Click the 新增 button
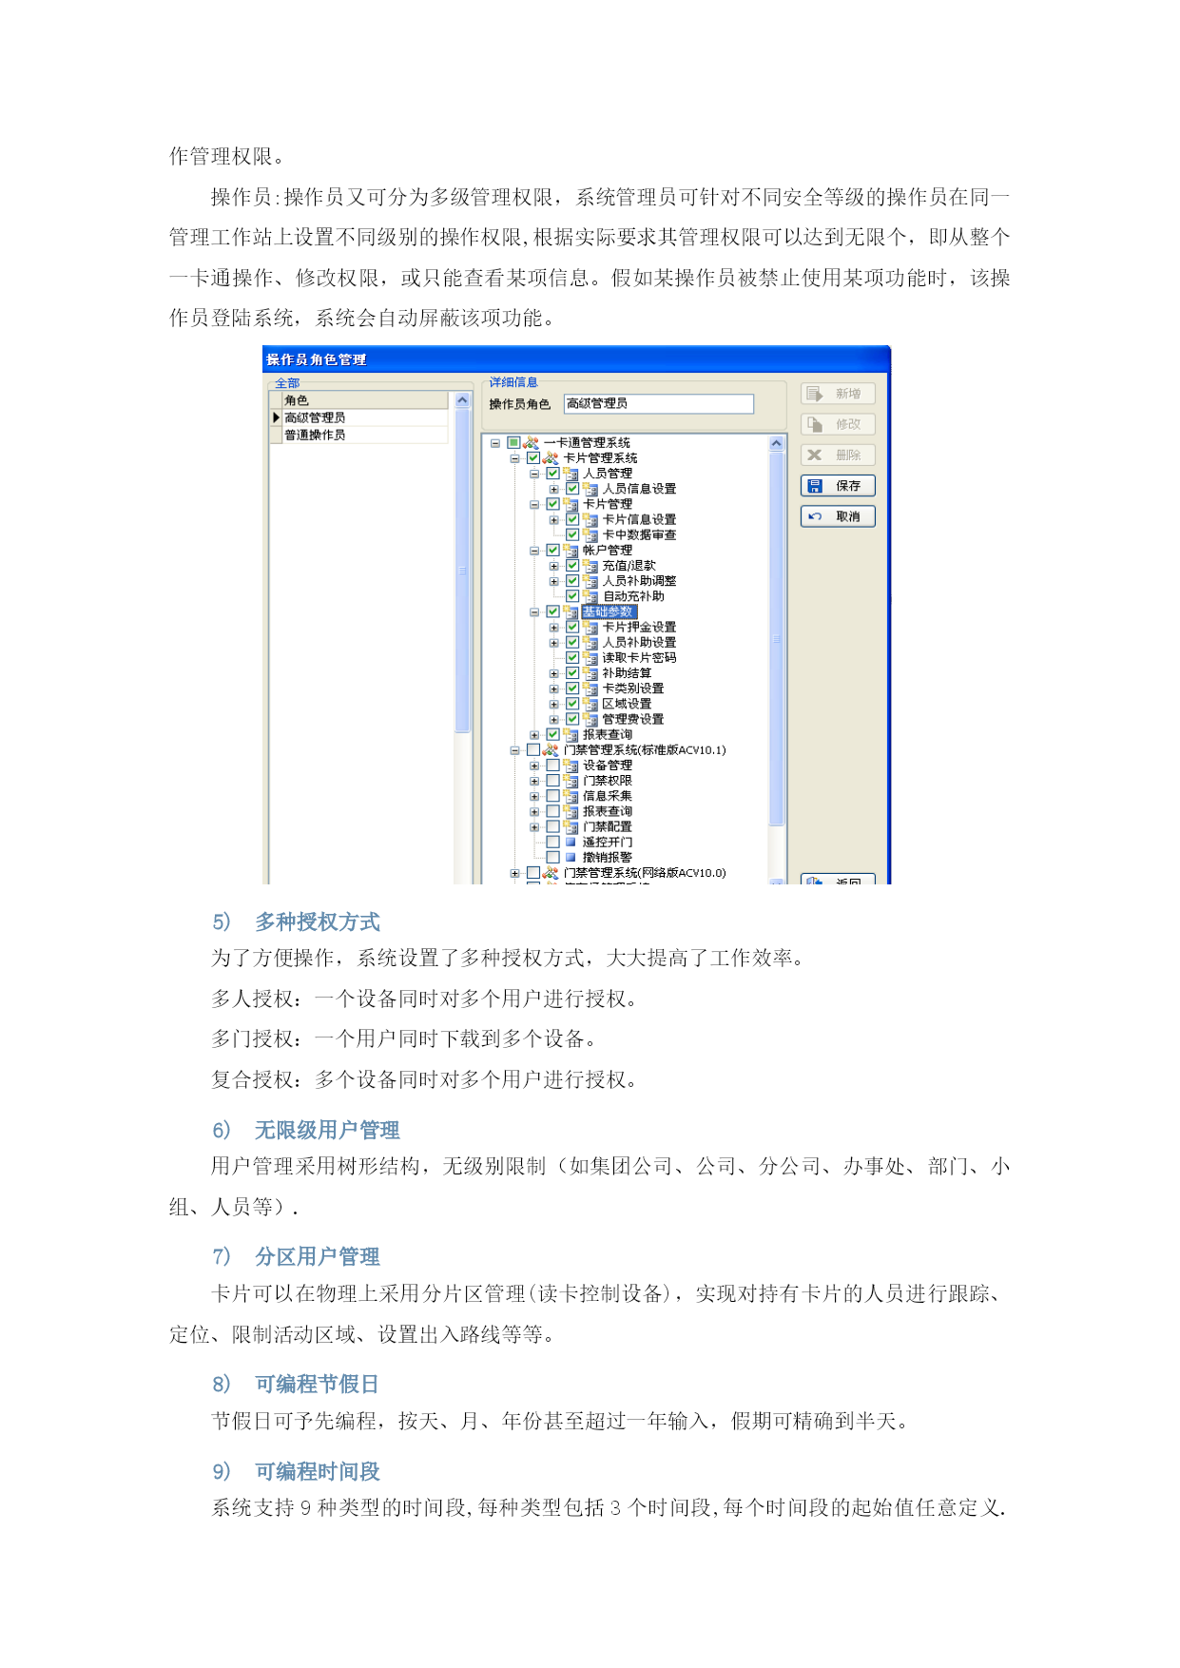1180x1668 pixels. tap(838, 394)
